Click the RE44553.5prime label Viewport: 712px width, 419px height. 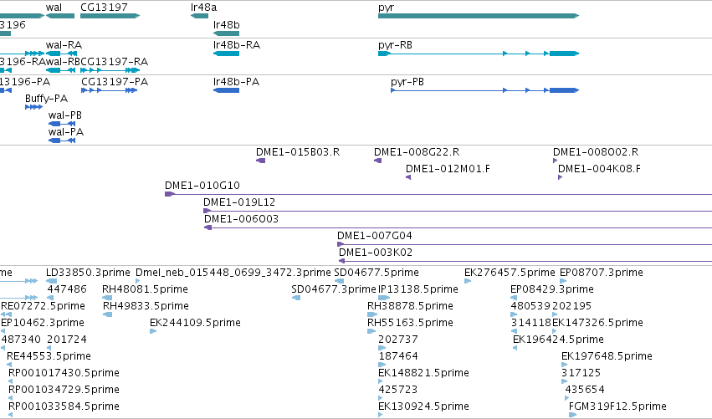tap(49, 356)
